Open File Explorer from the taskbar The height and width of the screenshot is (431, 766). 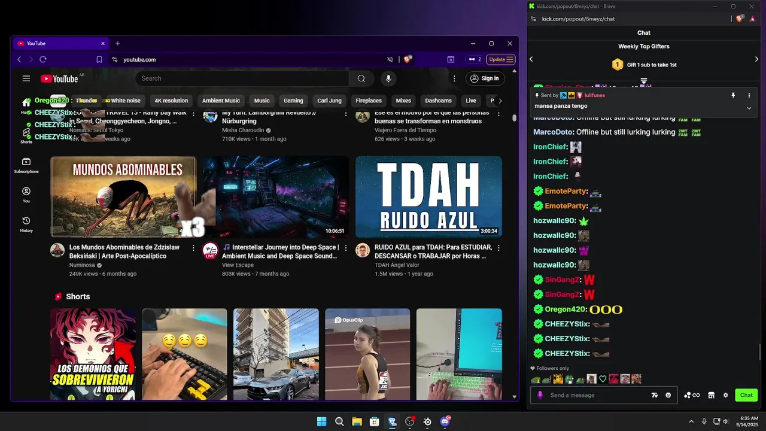[x=357, y=421]
